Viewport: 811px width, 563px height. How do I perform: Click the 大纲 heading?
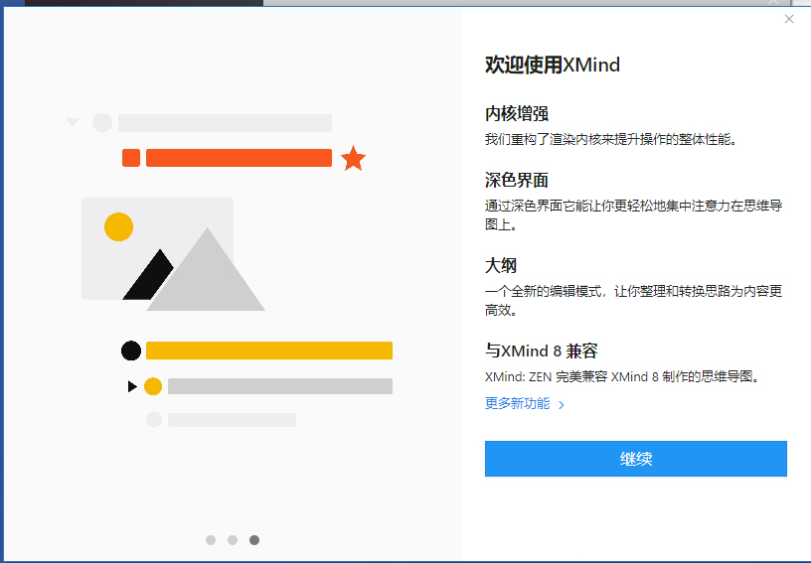tap(501, 265)
